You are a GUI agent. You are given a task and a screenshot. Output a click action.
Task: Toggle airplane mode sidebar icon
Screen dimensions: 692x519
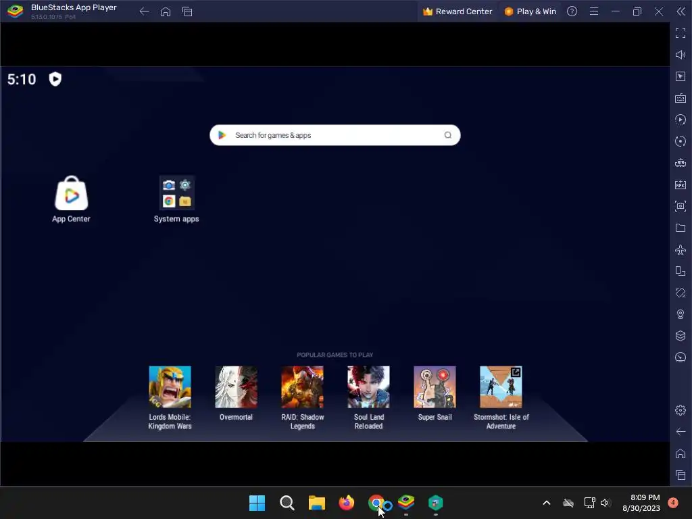[x=681, y=249]
